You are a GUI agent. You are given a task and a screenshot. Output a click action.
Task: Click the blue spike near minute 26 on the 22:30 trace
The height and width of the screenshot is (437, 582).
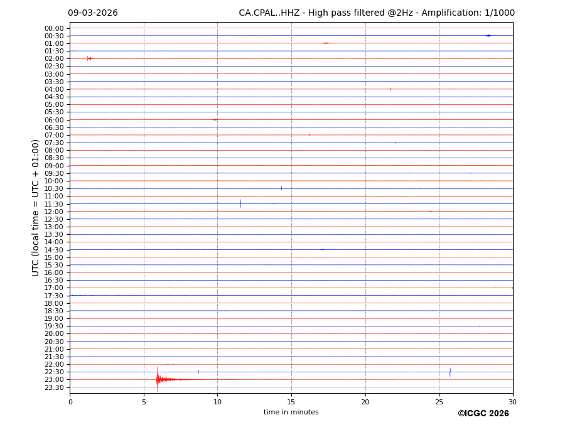pyautogui.click(x=450, y=372)
